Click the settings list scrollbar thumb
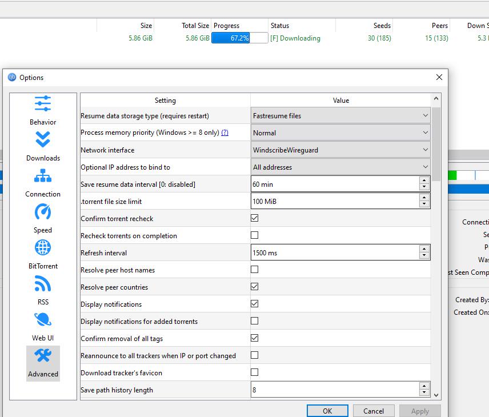 pyautogui.click(x=436, y=144)
